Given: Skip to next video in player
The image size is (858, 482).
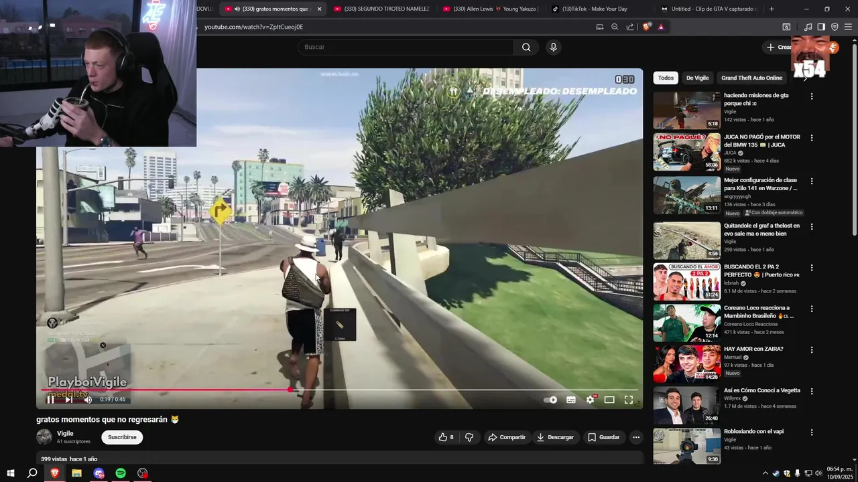Looking at the screenshot, I should [x=68, y=400].
